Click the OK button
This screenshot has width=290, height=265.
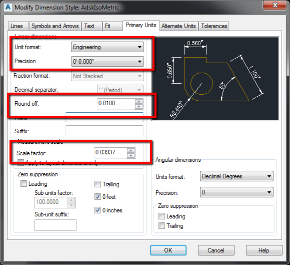(168, 250)
